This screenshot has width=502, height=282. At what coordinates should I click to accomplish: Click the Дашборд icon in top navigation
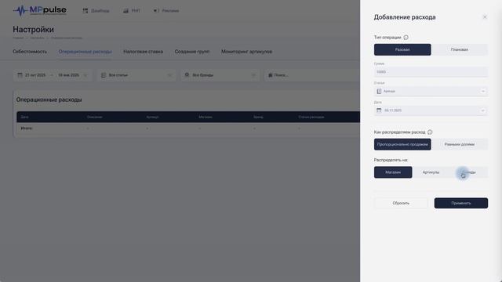pyautogui.click(x=85, y=11)
